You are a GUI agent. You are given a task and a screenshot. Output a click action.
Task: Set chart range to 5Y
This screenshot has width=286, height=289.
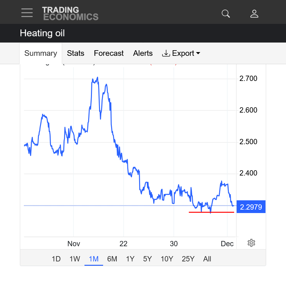[x=148, y=259]
